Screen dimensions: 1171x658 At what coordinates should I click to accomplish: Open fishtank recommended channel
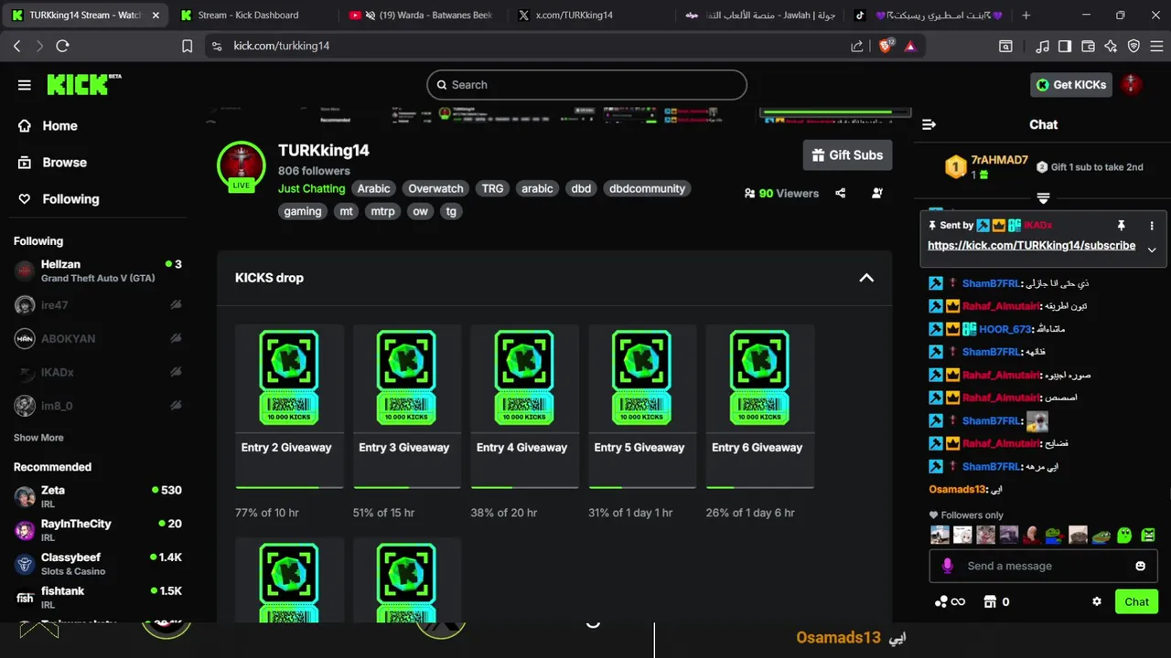98,598
